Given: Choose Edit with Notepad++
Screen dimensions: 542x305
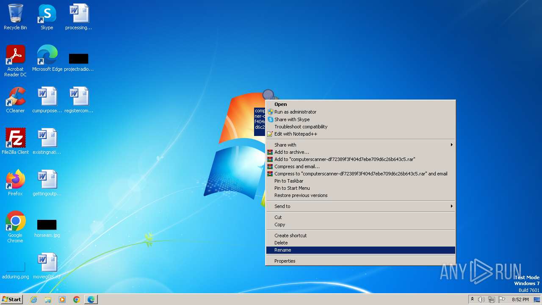Looking at the screenshot, I should pos(360,134).
